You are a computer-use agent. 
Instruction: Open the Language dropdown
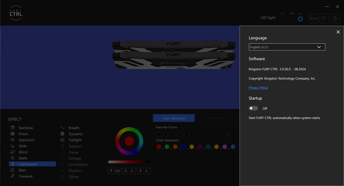pos(287,47)
